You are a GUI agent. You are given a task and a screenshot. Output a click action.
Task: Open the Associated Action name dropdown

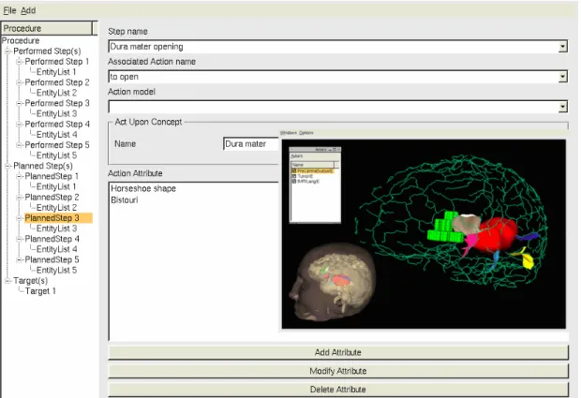click(563, 77)
